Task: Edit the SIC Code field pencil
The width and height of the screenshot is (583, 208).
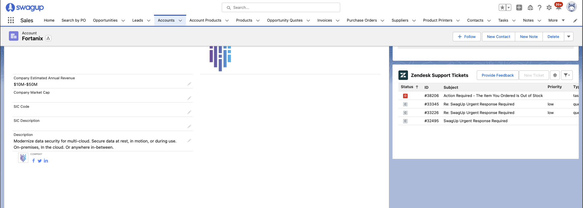Action: click(x=189, y=112)
